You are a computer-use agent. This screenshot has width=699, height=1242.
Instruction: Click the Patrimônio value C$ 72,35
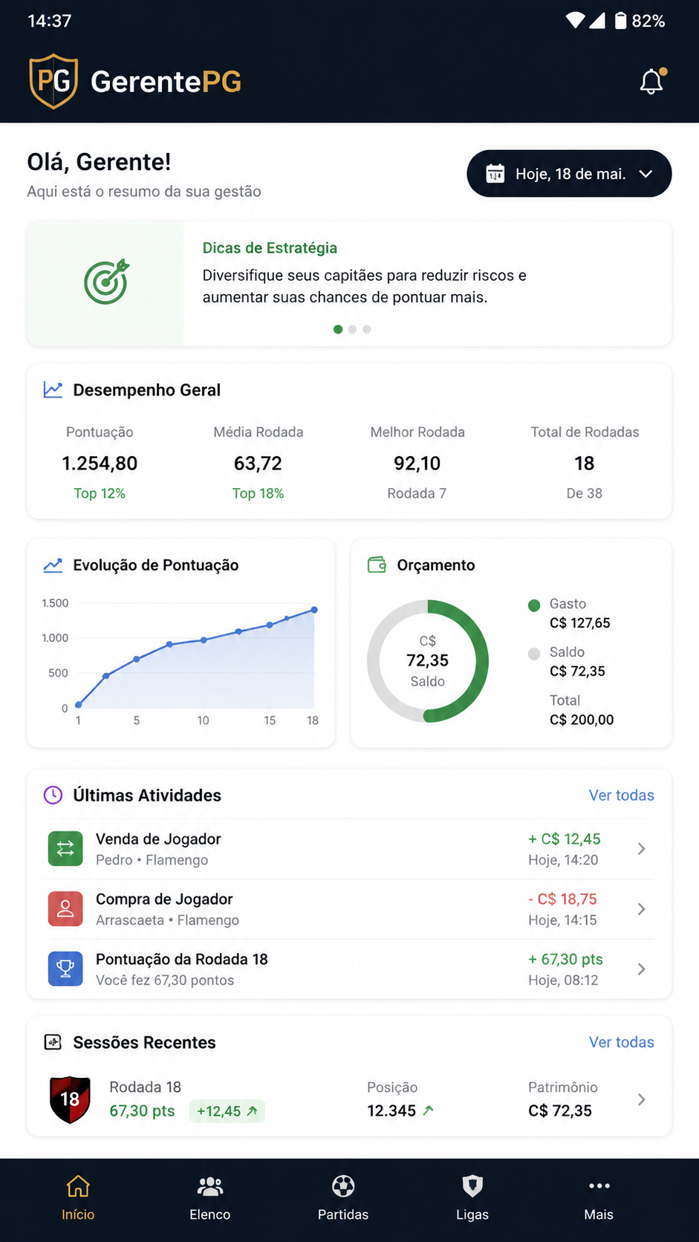(x=560, y=1111)
